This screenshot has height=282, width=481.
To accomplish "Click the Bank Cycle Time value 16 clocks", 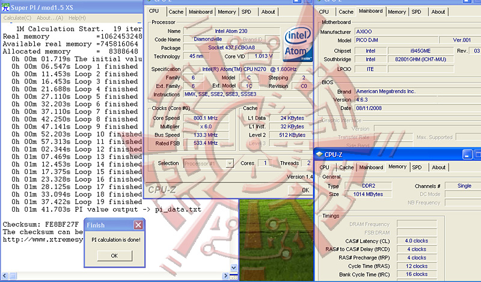I will click(416, 274).
